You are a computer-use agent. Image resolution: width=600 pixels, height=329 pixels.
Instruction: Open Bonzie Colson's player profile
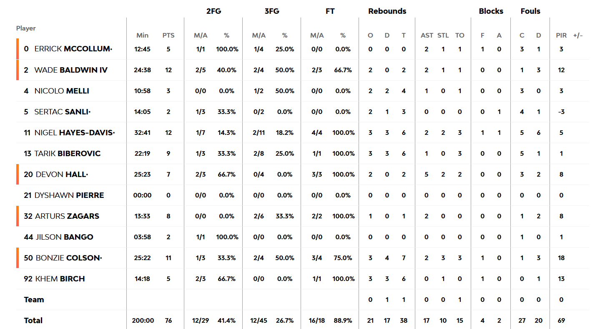point(68,258)
